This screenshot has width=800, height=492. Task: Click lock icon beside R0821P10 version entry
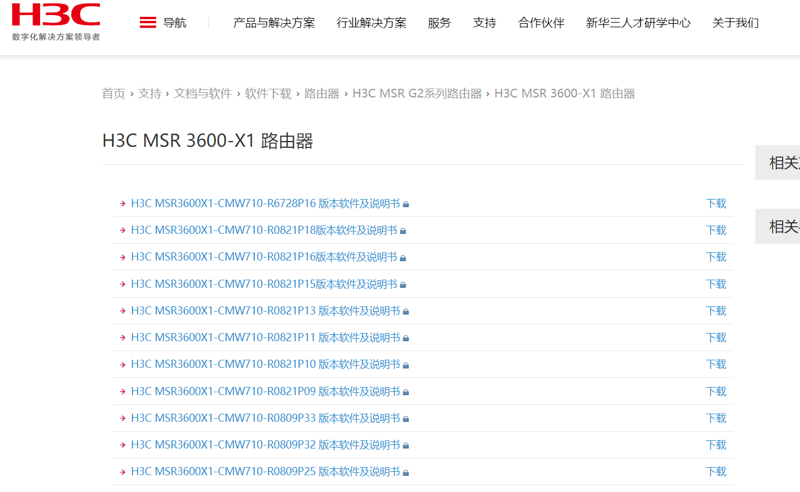406,365
